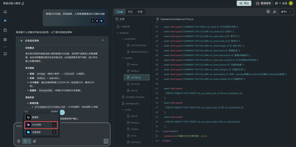Open the 版本5 version dropdown

[x=286, y=11]
